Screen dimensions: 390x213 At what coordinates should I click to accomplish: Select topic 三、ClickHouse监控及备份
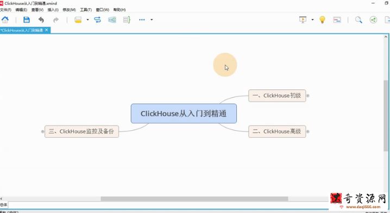pyautogui.click(x=81, y=131)
